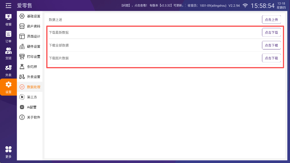The image size is (290, 163).
Task: Open the 更多 four-leaf icon
Action: 8,149
